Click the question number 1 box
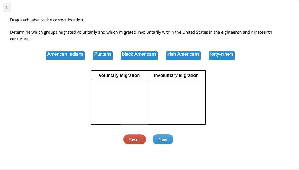Viewport: 299px width, 170px height. (x=7, y=7)
